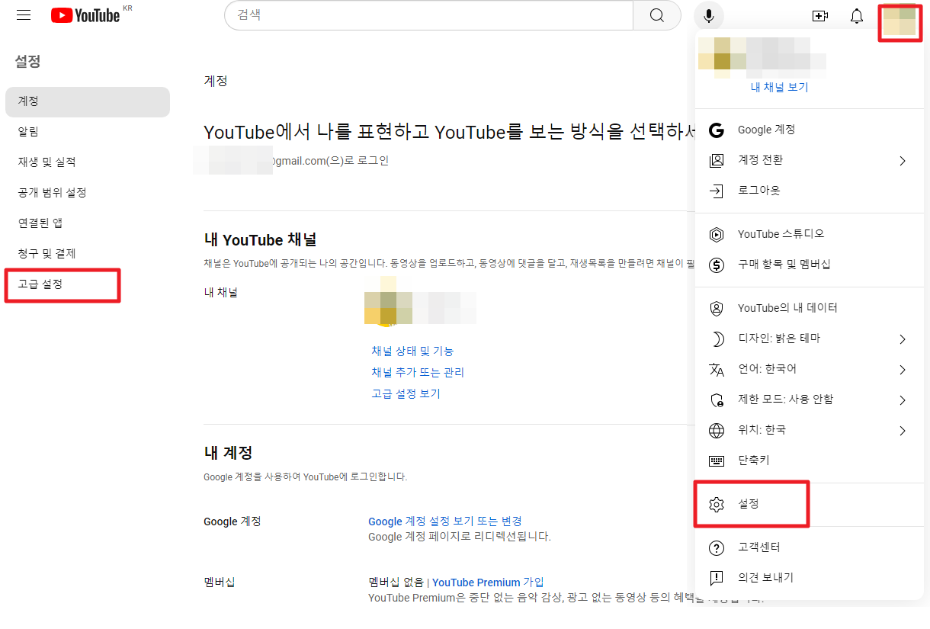
Task: Select 고급 설정 in sidebar
Action: 88,284
